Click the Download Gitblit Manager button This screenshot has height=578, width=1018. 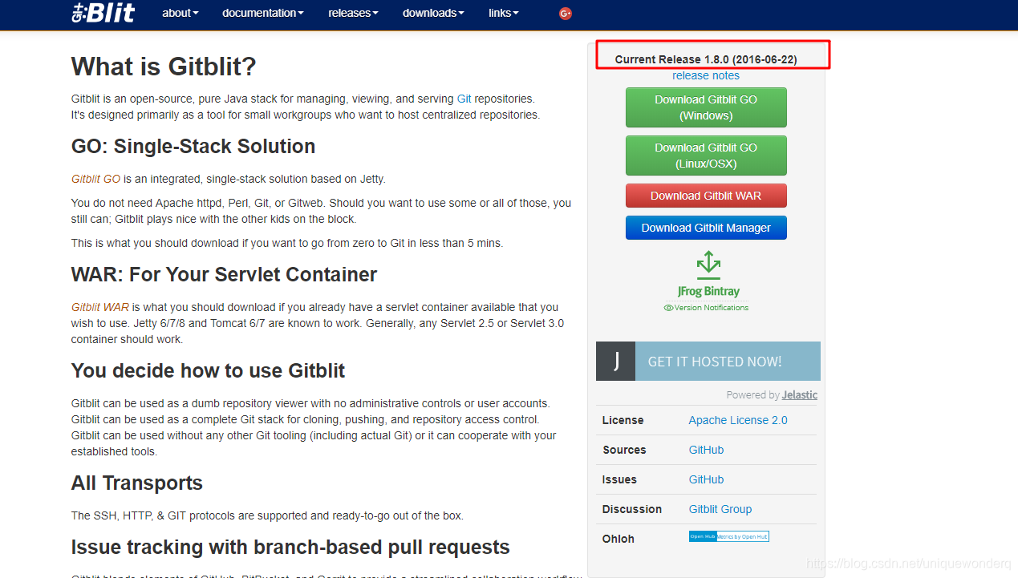click(706, 228)
